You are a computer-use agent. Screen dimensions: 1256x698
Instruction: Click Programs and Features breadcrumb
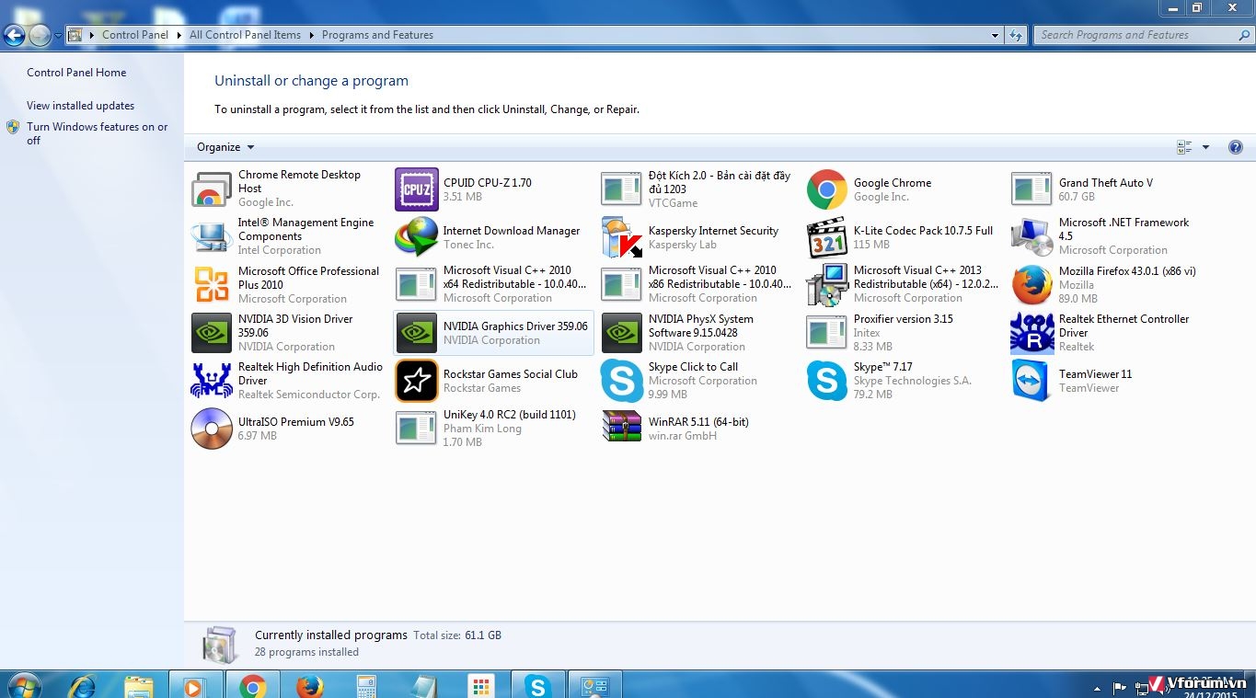point(377,35)
